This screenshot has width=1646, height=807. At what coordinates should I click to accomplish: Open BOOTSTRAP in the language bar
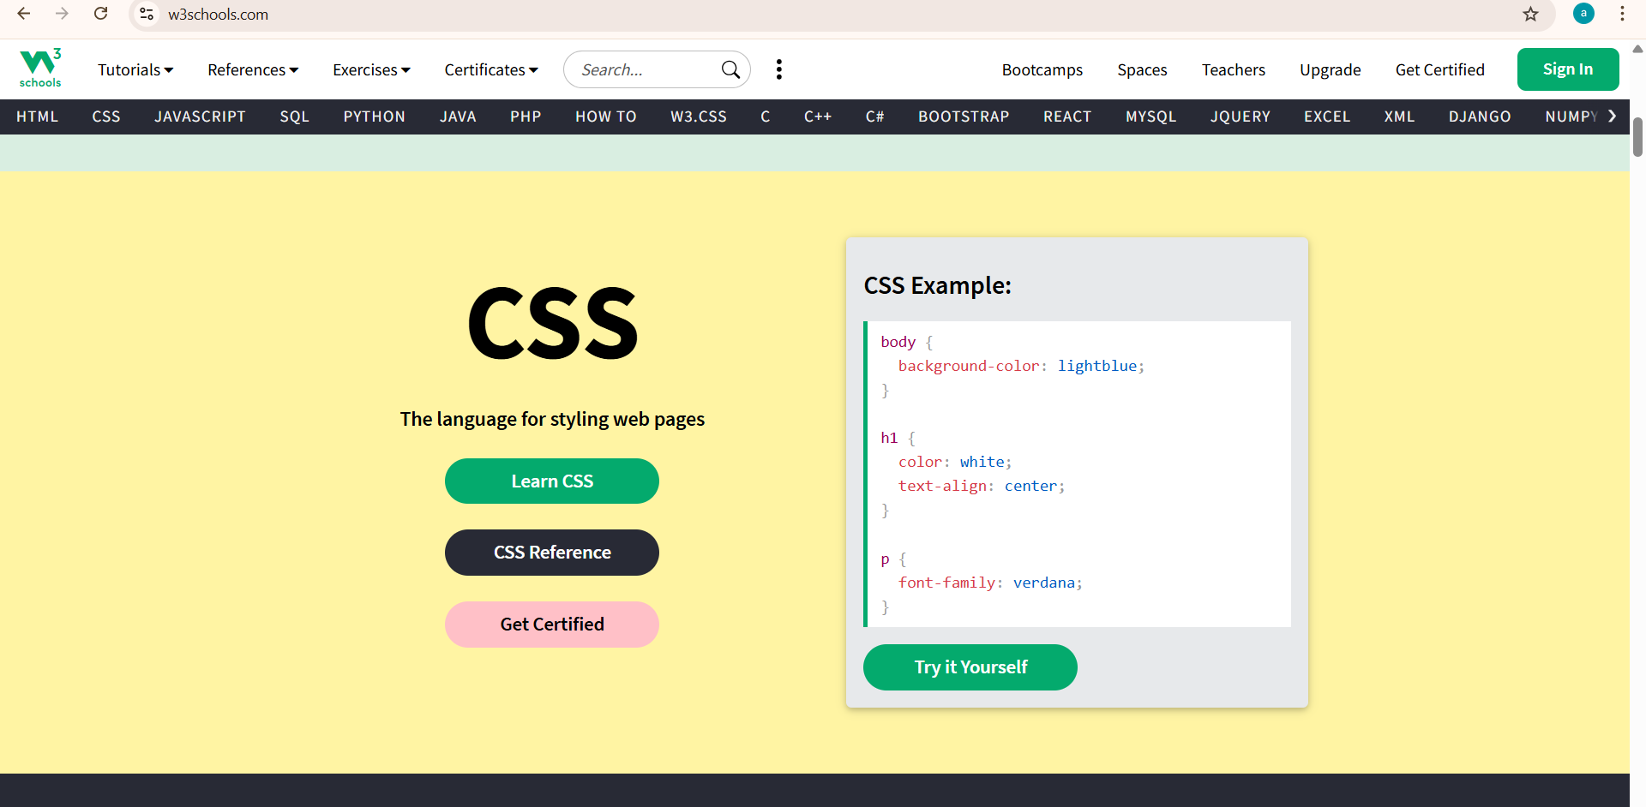click(964, 117)
